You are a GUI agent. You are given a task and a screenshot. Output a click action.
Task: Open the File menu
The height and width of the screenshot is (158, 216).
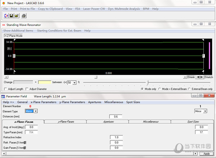pos(5,9)
